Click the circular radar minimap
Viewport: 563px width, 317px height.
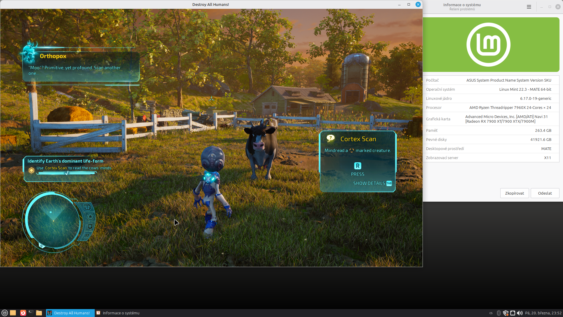tap(53, 220)
